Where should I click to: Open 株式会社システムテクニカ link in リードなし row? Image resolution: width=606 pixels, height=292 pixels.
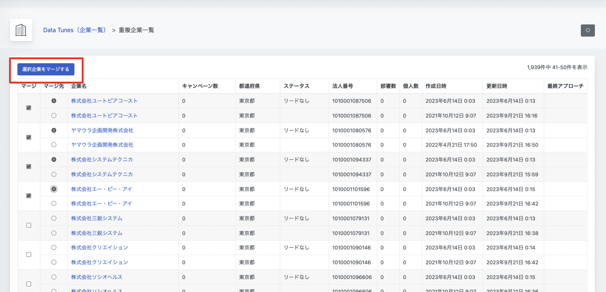pos(102,159)
